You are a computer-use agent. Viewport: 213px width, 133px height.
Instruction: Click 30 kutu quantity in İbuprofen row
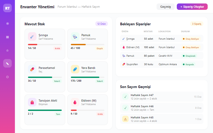[x=149, y=64]
